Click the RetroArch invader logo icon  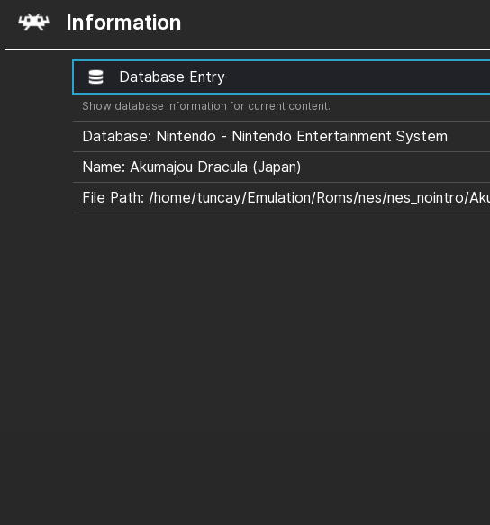[33, 23]
